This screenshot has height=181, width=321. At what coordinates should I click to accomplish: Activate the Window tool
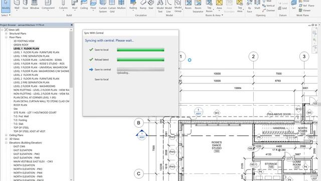coord(35,5)
